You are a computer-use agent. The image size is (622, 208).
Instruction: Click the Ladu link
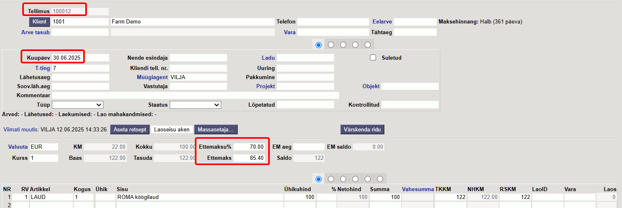pos(268,58)
